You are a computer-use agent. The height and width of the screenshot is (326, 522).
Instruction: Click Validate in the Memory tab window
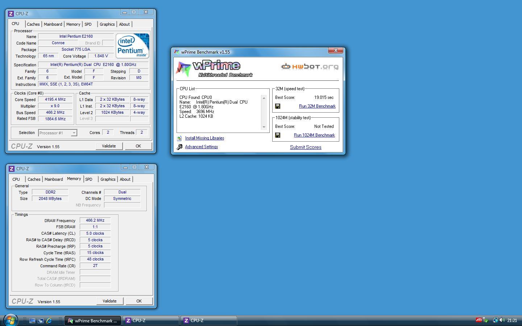click(109, 301)
